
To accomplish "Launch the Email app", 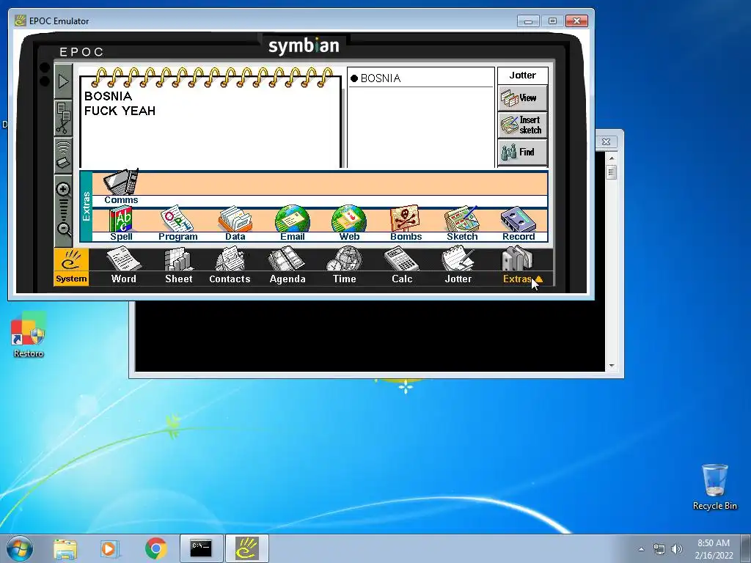I will pyautogui.click(x=292, y=224).
